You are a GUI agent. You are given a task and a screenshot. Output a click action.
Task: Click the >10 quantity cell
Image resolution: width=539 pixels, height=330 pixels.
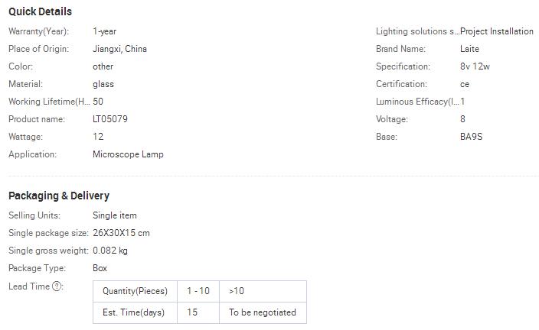(237, 291)
